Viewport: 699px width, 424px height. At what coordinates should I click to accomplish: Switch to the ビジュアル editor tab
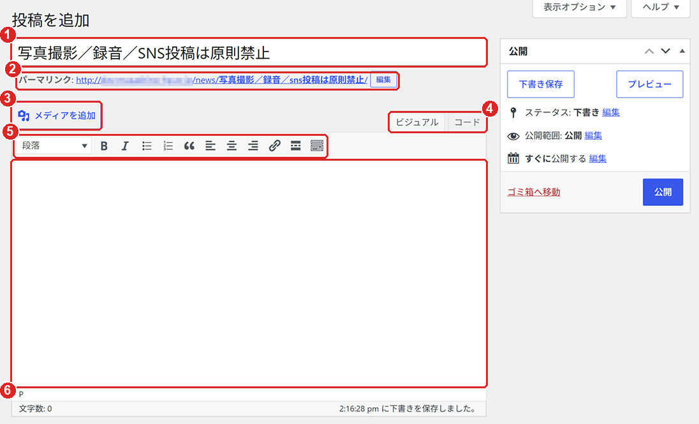pyautogui.click(x=417, y=122)
